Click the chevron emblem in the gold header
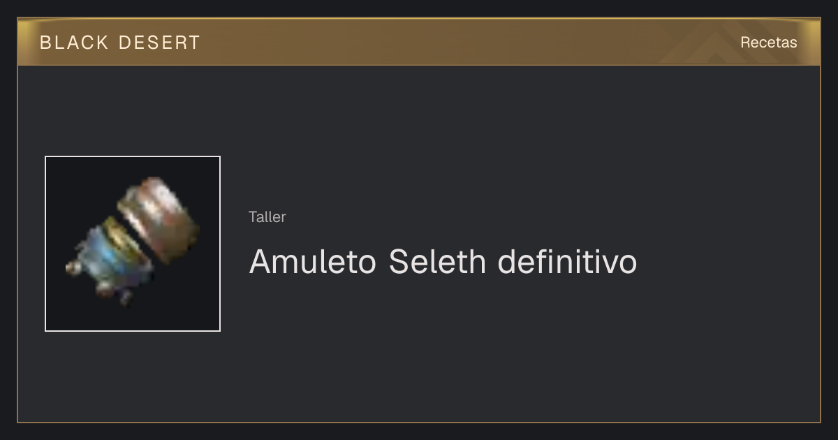The image size is (838, 440). tap(705, 47)
